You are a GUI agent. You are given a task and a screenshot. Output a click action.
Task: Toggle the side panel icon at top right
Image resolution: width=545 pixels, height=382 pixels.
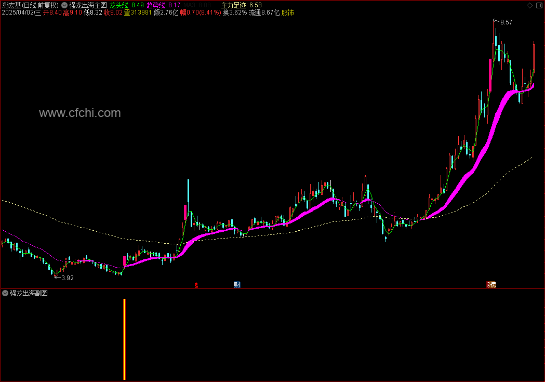[539, 5]
